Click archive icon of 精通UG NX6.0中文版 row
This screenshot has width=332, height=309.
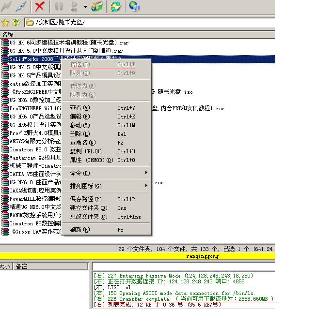pyautogui.click(x=5, y=207)
